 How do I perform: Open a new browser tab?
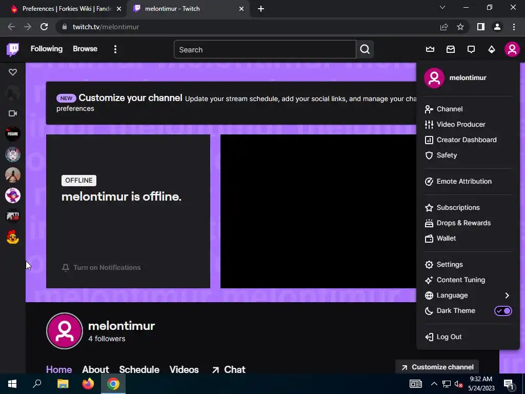point(261,9)
